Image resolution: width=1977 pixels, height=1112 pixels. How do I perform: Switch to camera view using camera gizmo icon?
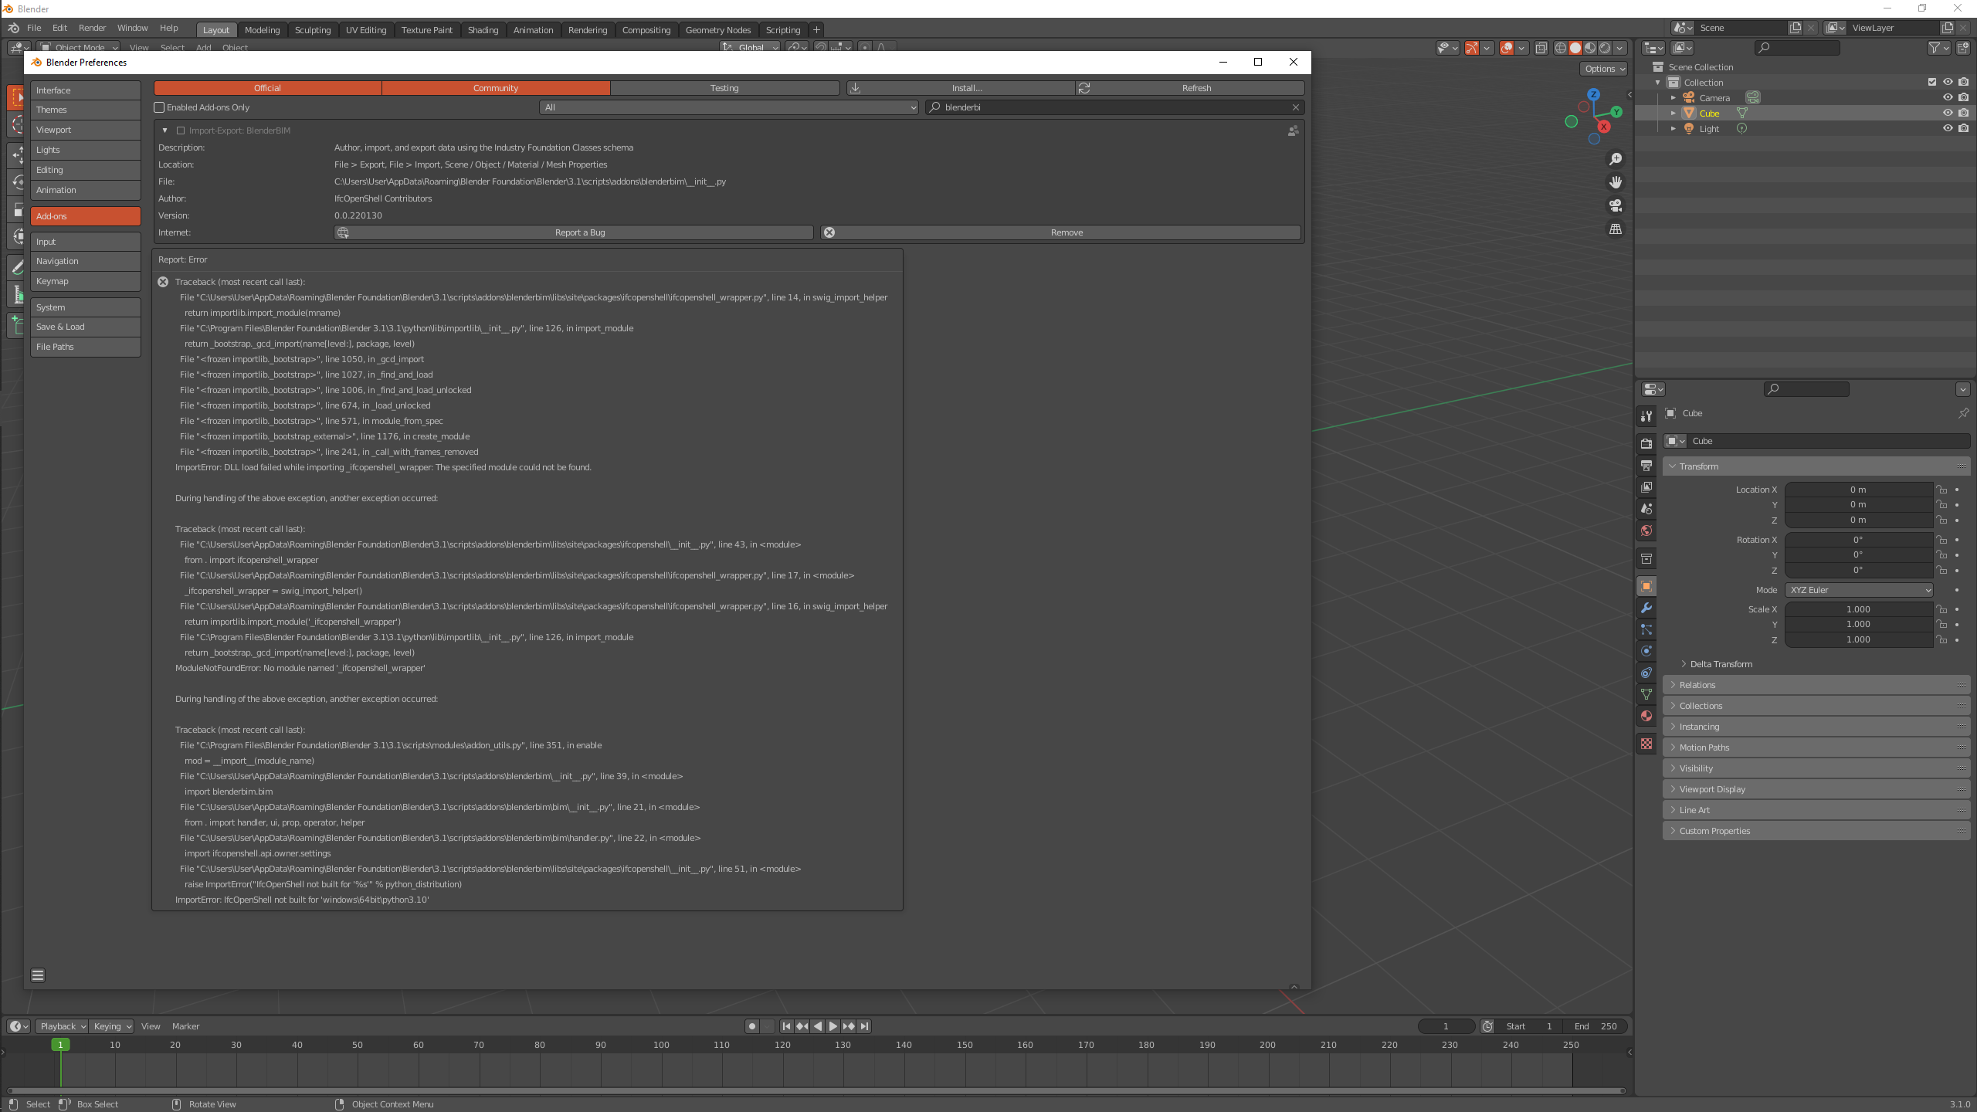[x=1616, y=205]
